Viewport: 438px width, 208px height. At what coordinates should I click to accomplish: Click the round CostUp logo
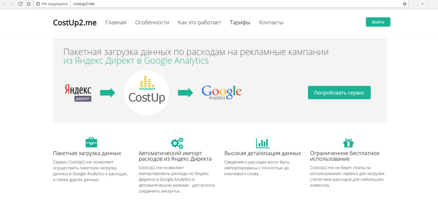pyautogui.click(x=147, y=93)
